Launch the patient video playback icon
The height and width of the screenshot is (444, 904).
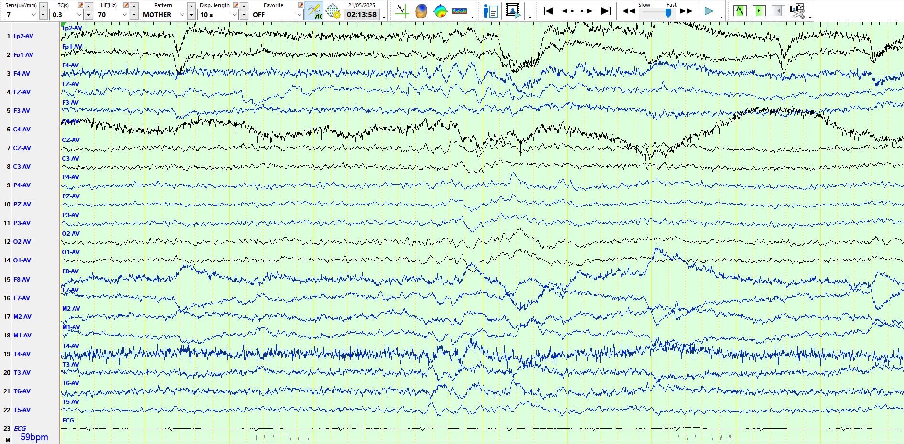coord(513,11)
